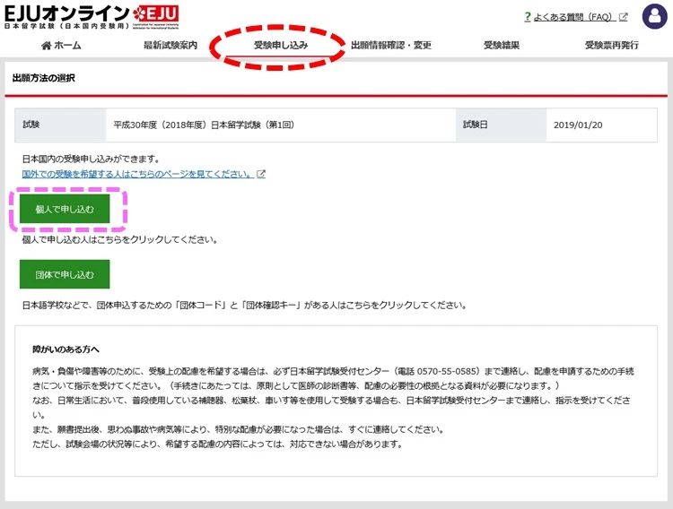
Task: Select the 受験申し込み menu item
Action: [x=281, y=45]
